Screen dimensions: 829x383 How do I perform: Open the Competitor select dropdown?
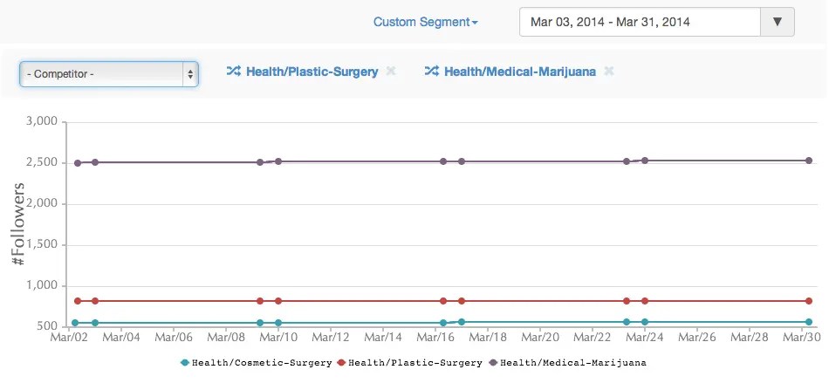pos(109,74)
